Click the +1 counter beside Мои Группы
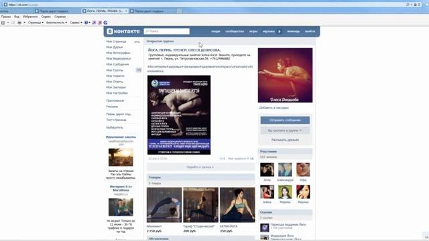The image size is (429, 241). pyautogui.click(x=139, y=70)
